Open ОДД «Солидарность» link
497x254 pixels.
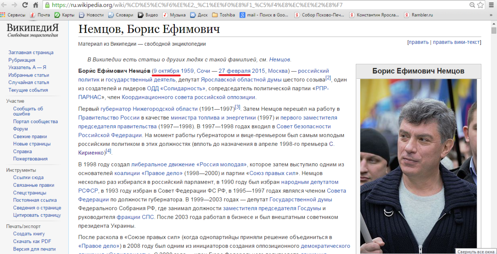click(x=176, y=88)
